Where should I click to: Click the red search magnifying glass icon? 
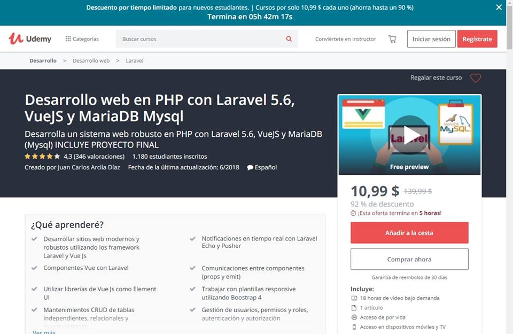pyautogui.click(x=289, y=38)
